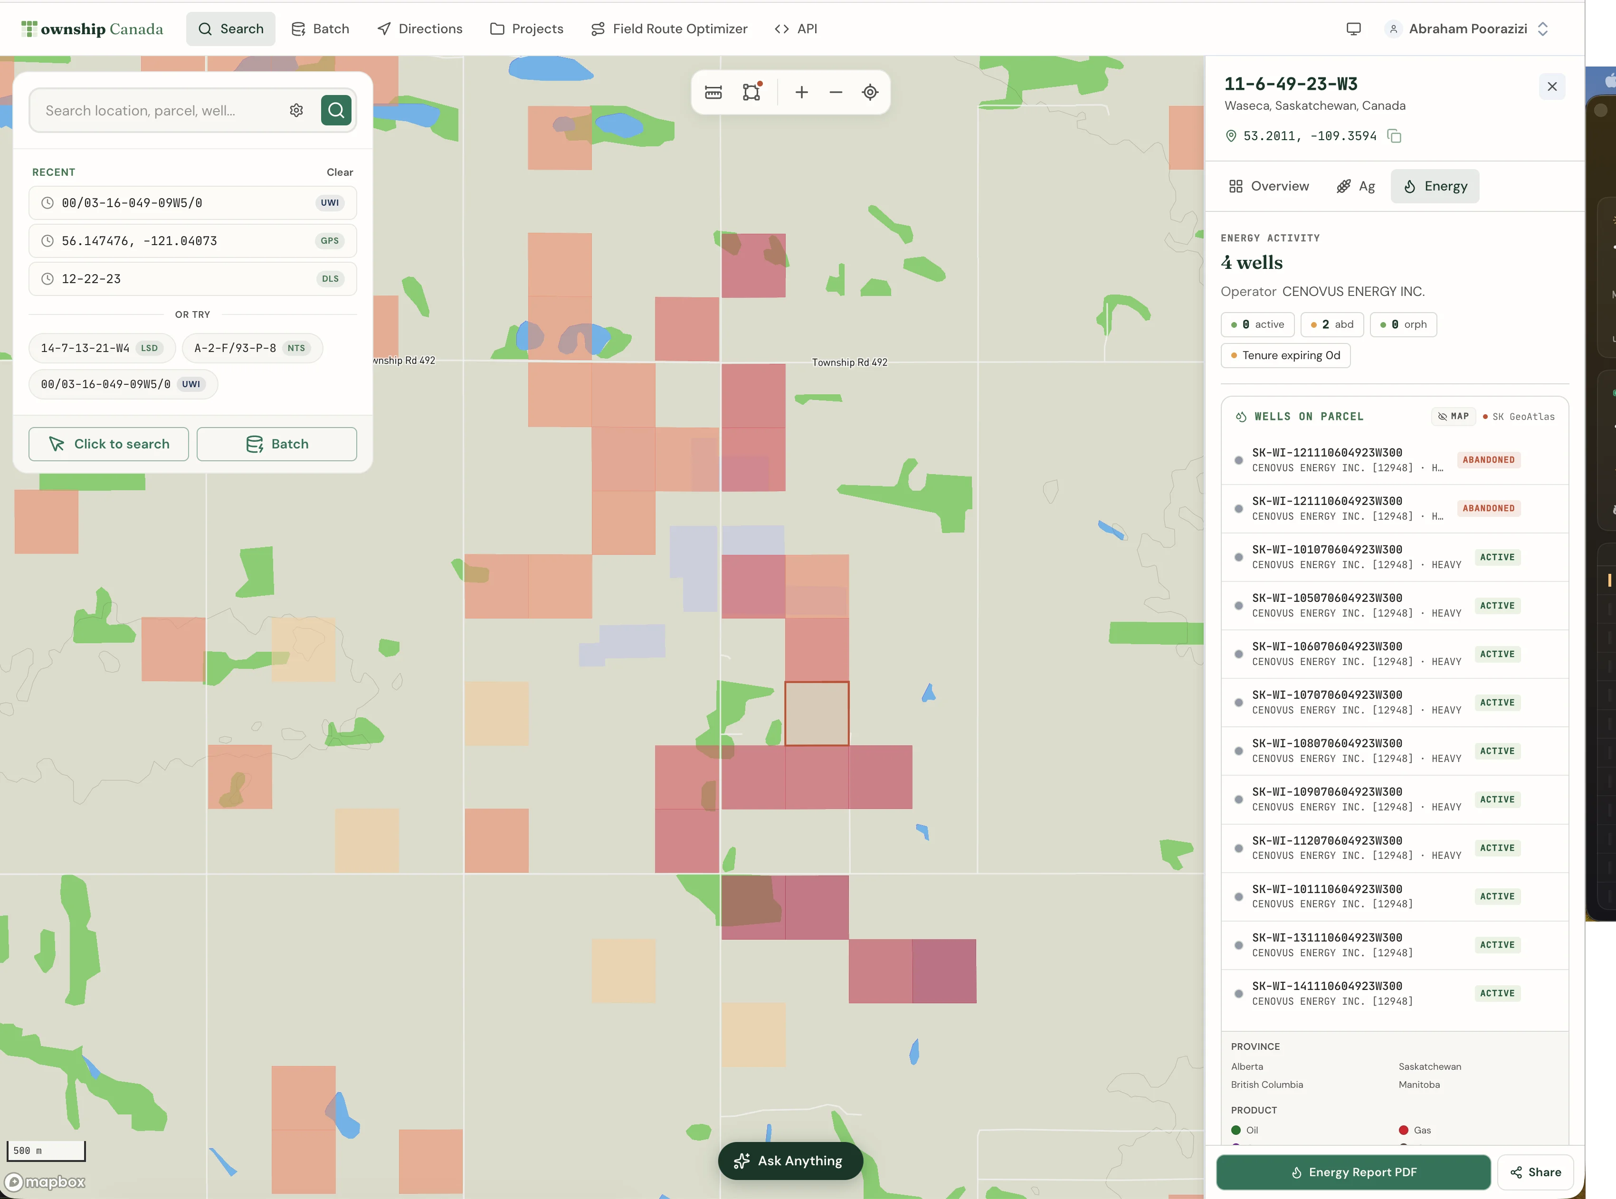
Task: Toggle the 0 active wells filter
Action: click(x=1257, y=324)
